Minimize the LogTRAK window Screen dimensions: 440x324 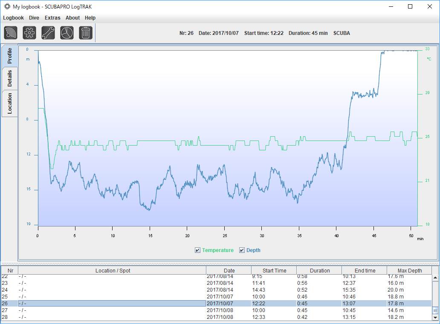click(391, 6)
